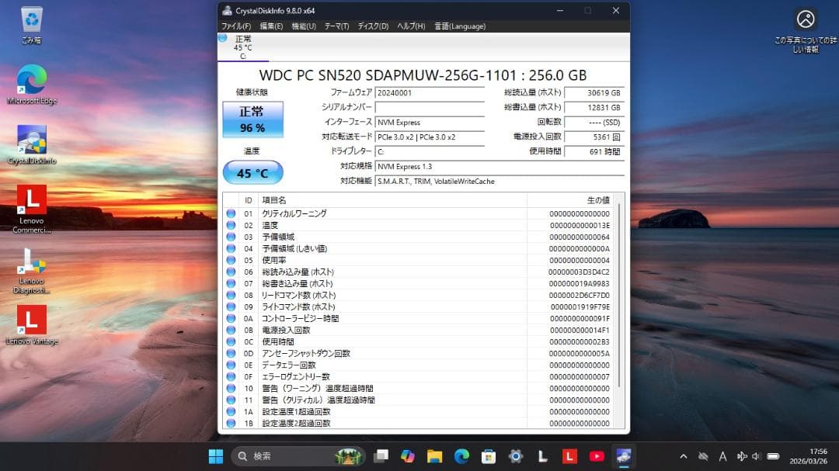
Task: Click the S.M.A.R.T., TRIM features field
Action: [x=500, y=182]
